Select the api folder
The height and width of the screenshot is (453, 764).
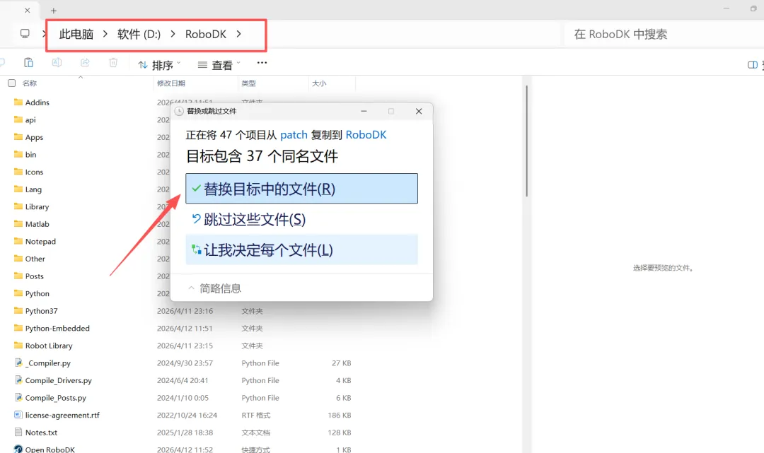[30, 119]
